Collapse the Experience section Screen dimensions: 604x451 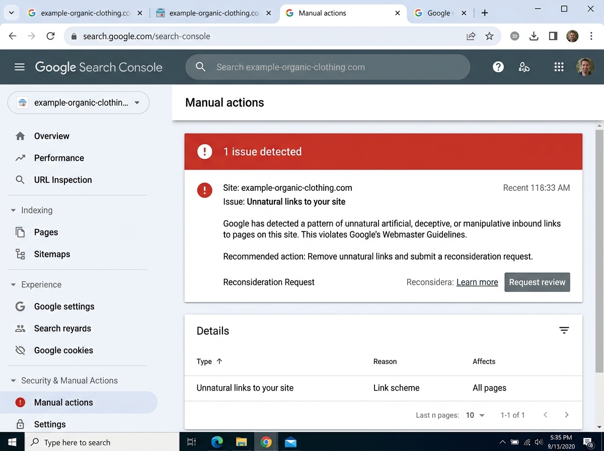coord(13,284)
